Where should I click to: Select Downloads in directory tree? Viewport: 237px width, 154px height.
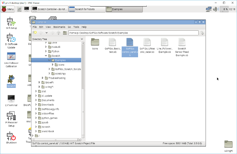click(48, 105)
